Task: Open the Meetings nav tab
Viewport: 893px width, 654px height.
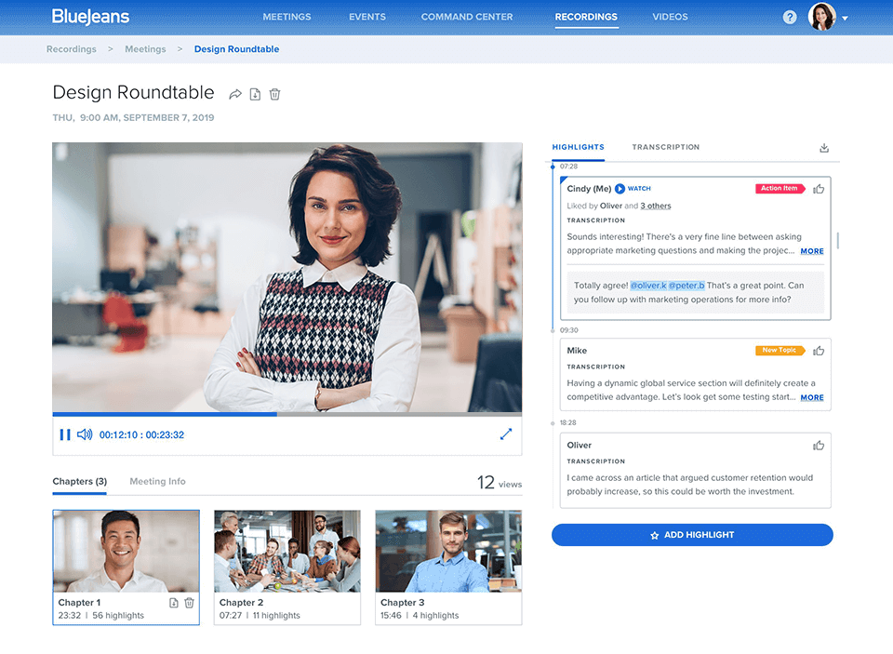Action: [x=287, y=17]
